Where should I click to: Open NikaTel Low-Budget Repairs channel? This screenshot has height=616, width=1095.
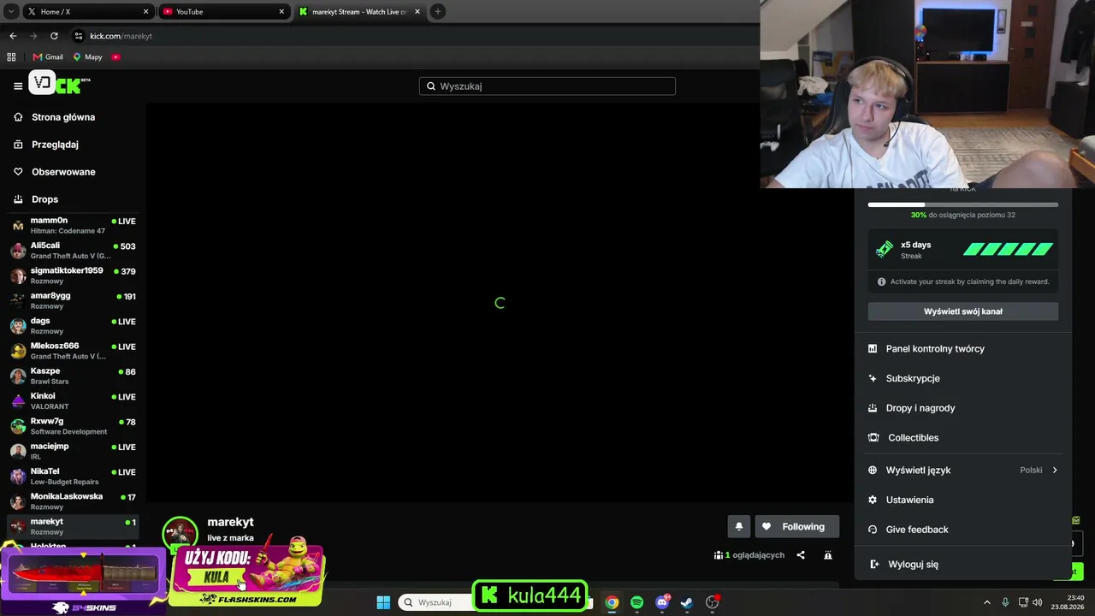pos(73,477)
